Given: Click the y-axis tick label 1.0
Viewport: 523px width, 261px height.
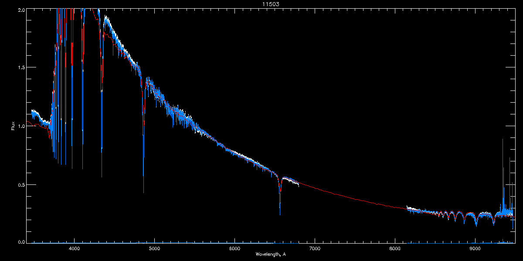Looking at the screenshot, I should [21, 126].
